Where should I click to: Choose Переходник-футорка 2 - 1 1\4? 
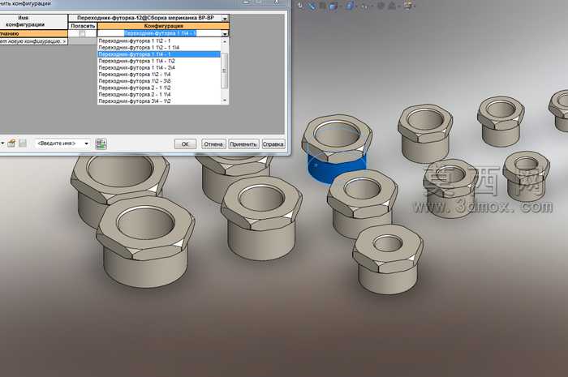[159, 94]
